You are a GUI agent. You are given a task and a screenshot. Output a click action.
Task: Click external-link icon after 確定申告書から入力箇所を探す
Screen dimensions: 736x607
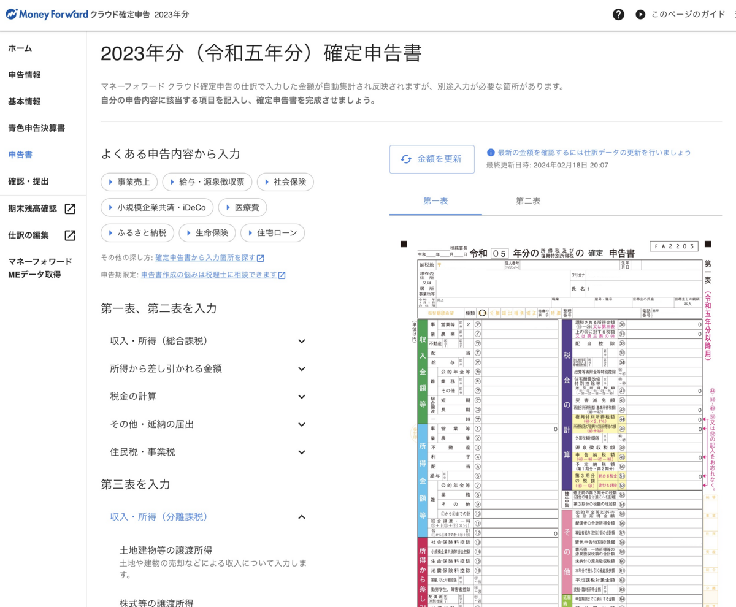[261, 258]
